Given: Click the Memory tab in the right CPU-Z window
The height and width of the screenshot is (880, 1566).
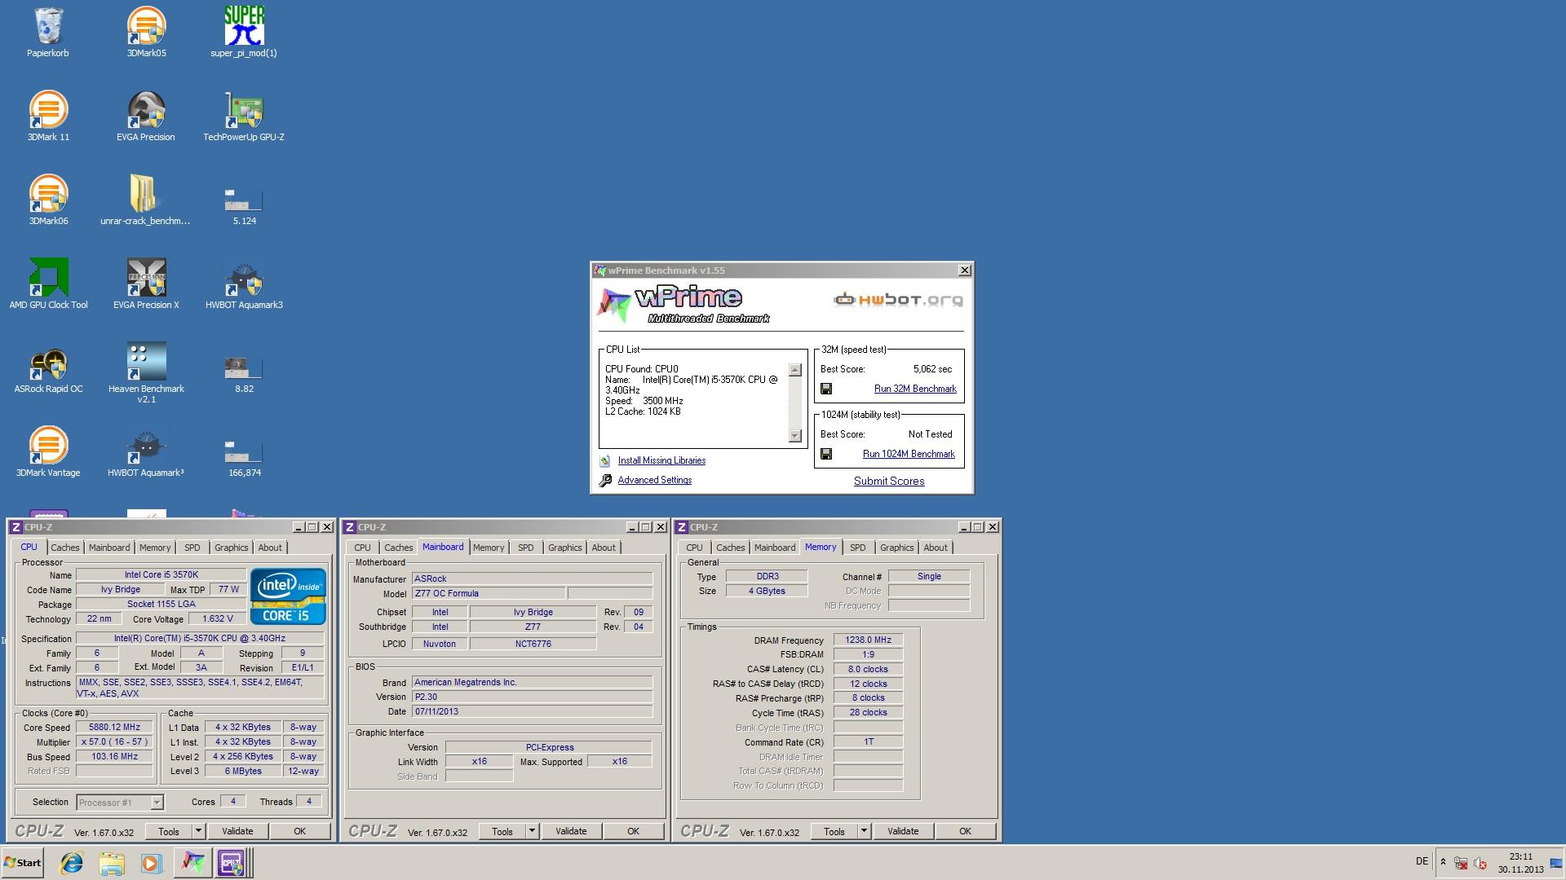Looking at the screenshot, I should coord(821,548).
